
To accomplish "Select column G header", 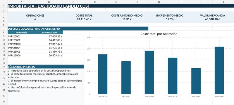I will pyautogui.click(x=159, y=2).
